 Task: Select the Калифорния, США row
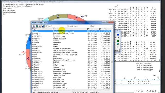[x=72, y=83]
